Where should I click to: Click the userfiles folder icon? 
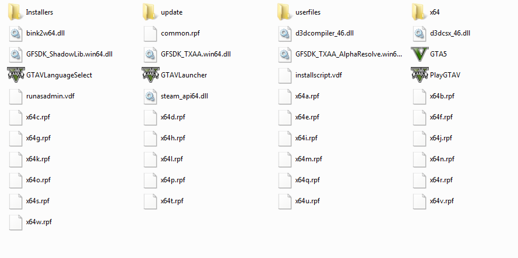[285, 12]
